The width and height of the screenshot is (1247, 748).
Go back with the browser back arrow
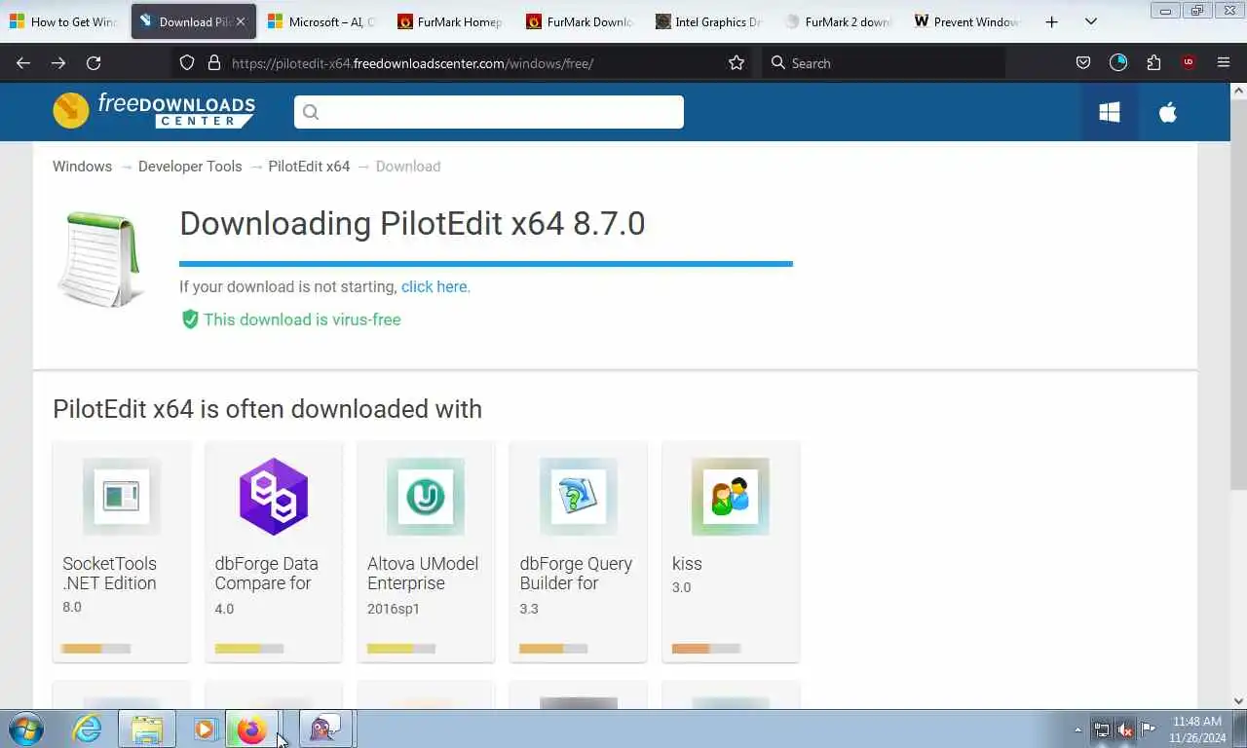point(23,62)
